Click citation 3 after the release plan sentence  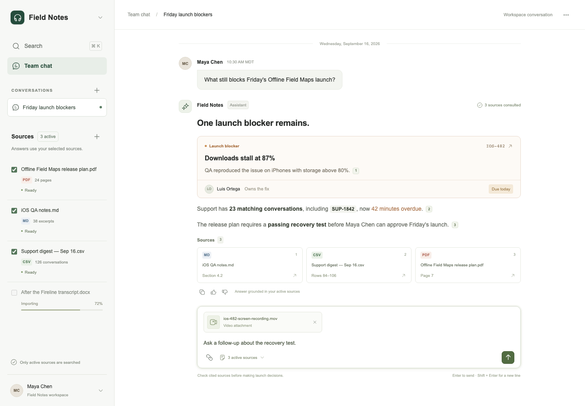pos(455,225)
